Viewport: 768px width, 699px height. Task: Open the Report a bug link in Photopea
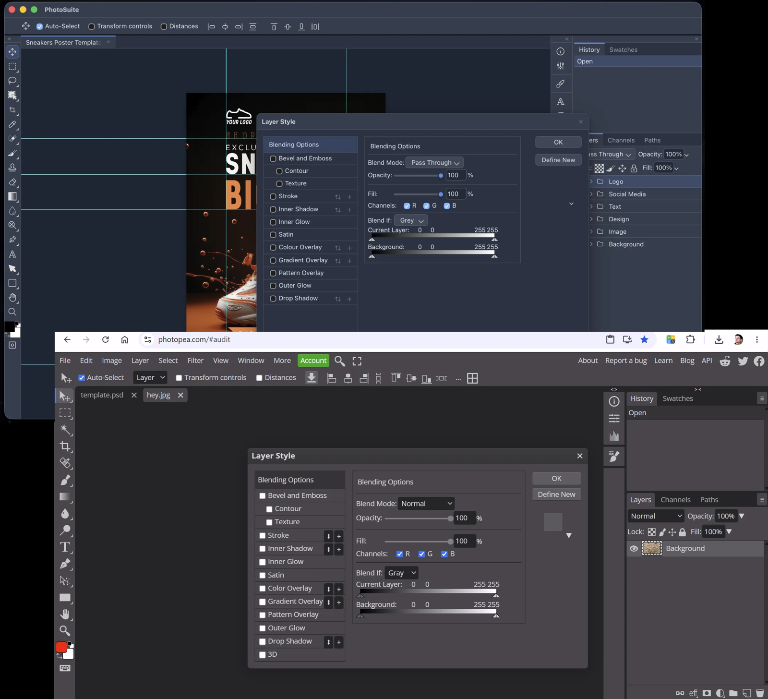coord(626,361)
